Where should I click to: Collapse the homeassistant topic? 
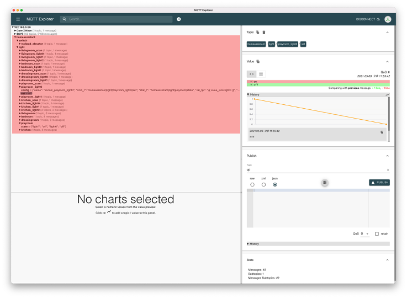(x=15, y=38)
